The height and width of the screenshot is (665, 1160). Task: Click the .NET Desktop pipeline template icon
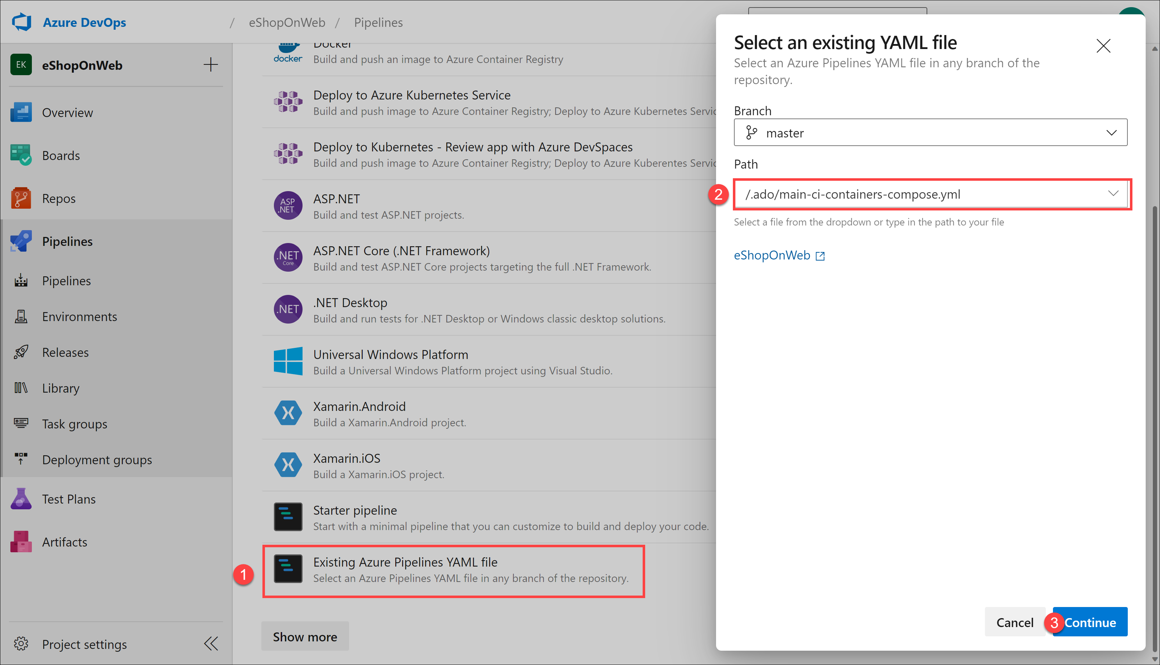pos(287,311)
